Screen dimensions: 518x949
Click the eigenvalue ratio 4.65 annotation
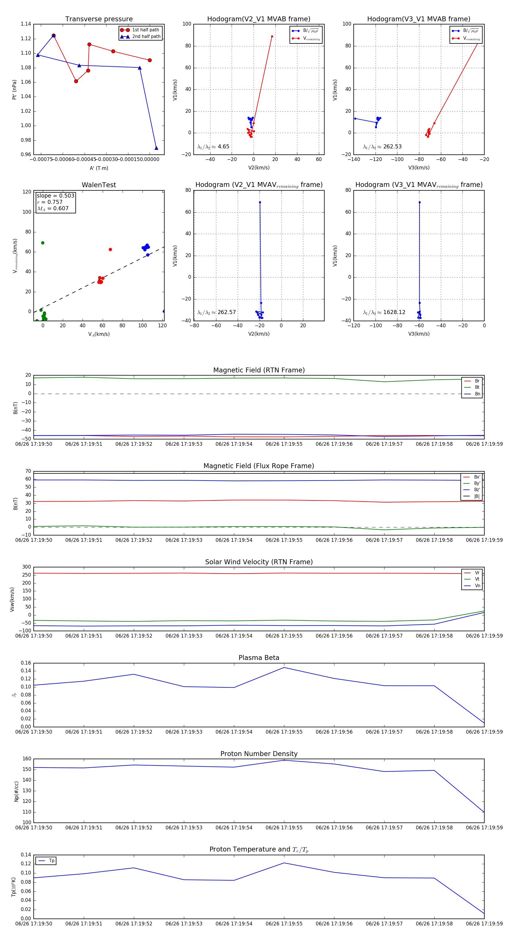click(214, 147)
